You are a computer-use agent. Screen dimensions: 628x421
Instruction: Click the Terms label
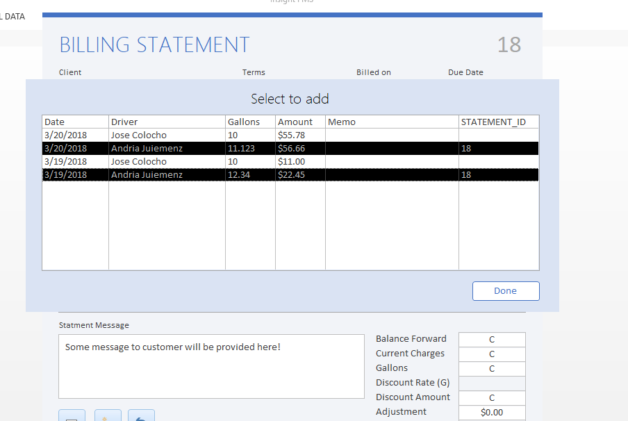pyautogui.click(x=254, y=72)
